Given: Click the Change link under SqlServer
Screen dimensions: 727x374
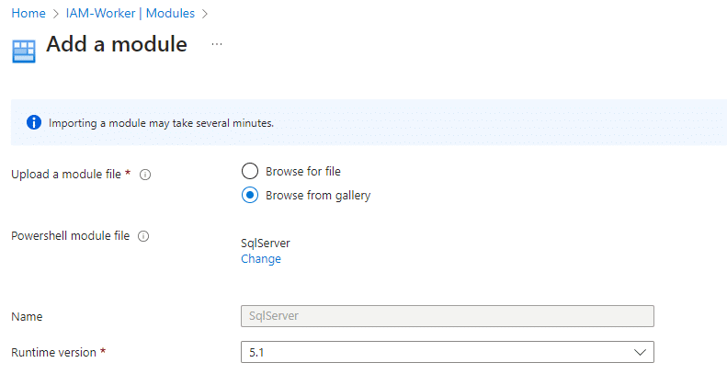Looking at the screenshot, I should tap(261, 258).
